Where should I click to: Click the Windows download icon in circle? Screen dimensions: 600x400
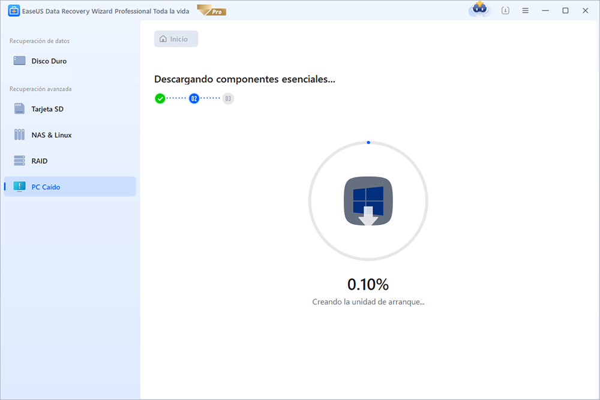pyautogui.click(x=368, y=201)
